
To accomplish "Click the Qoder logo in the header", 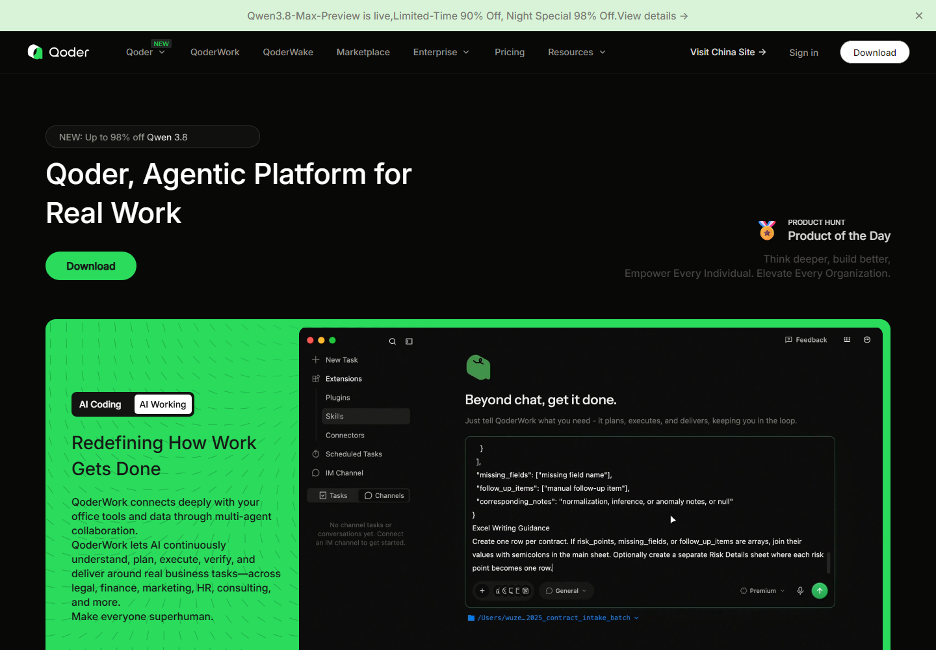I will (x=58, y=52).
